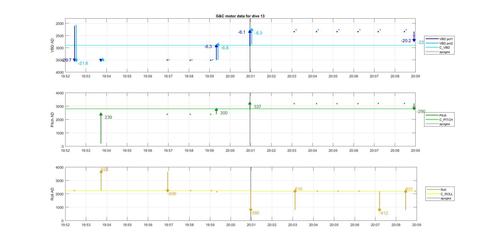This screenshot has height=248, width=502.
Task: Click the green "239" pitch label
Action: (108, 117)
